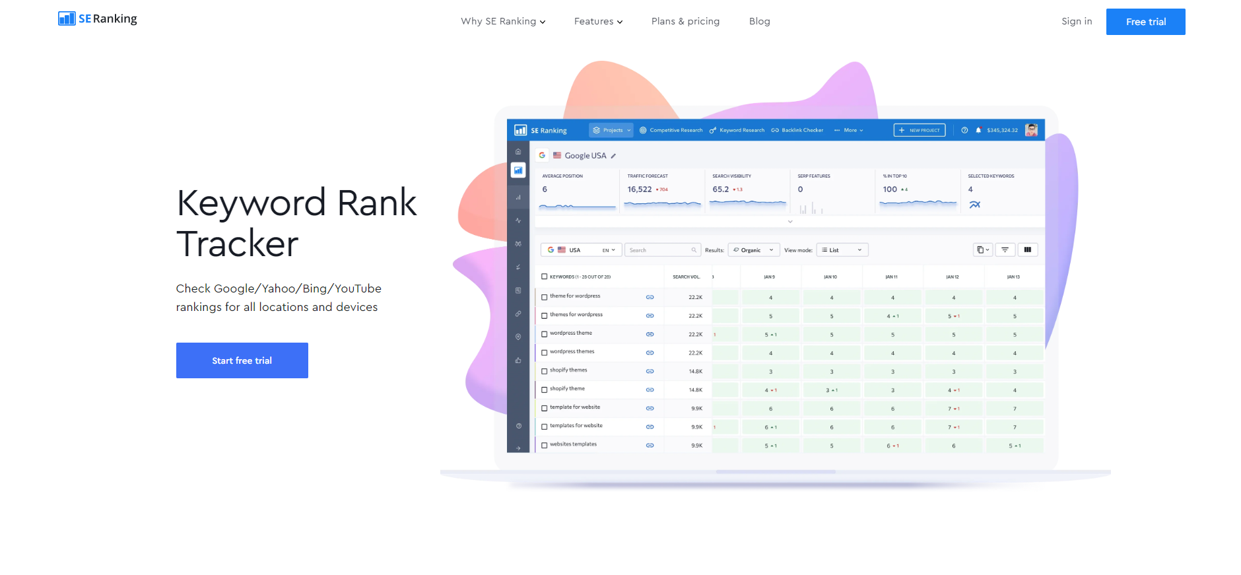Click link icon for theme for wordpress
Viewport: 1241px width, 575px height.
pyautogui.click(x=650, y=297)
